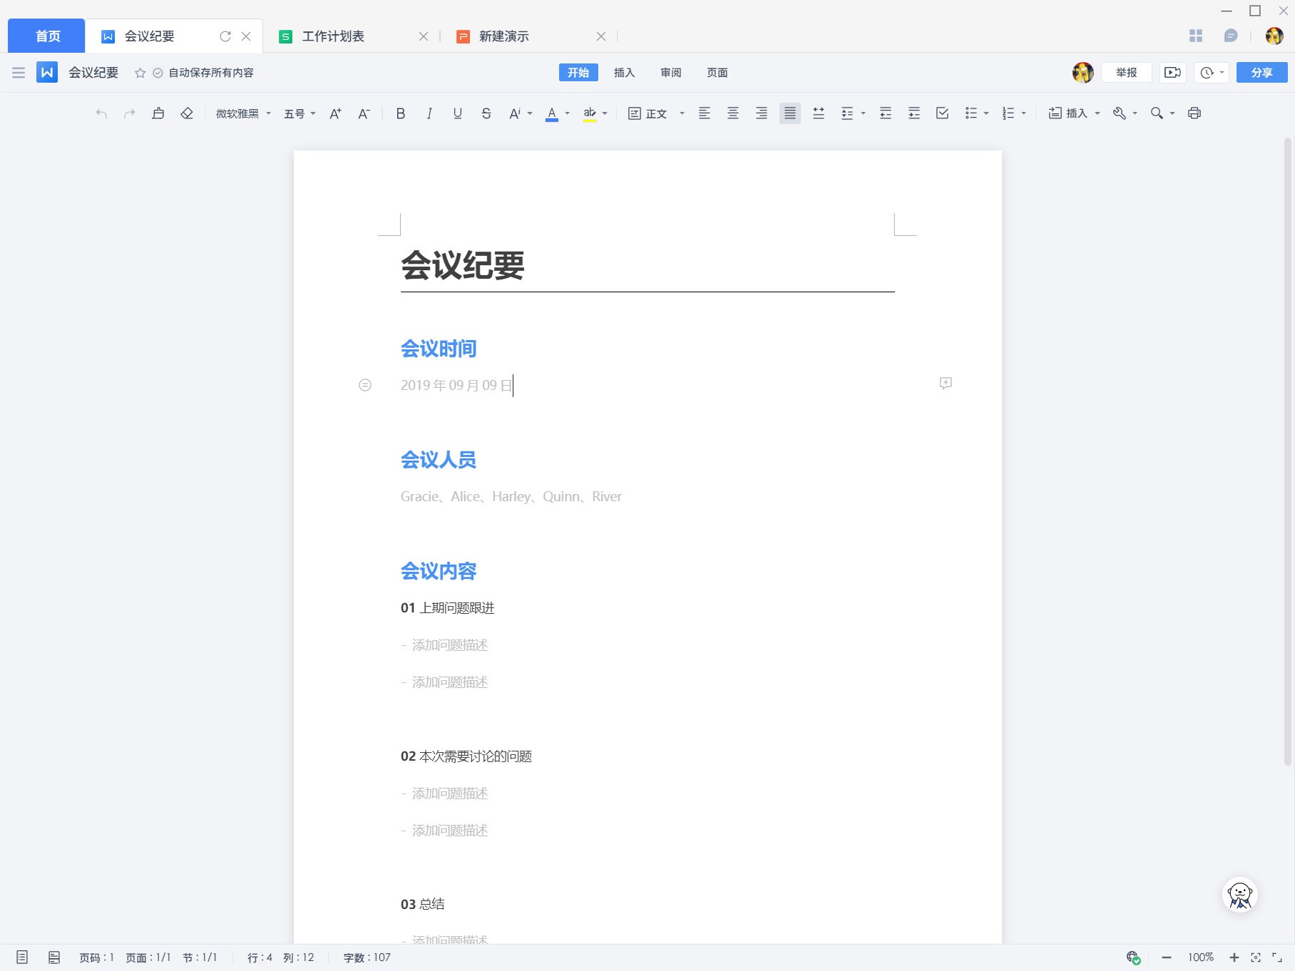
Task: Open the WPS assistant mascot
Action: [x=1240, y=895]
